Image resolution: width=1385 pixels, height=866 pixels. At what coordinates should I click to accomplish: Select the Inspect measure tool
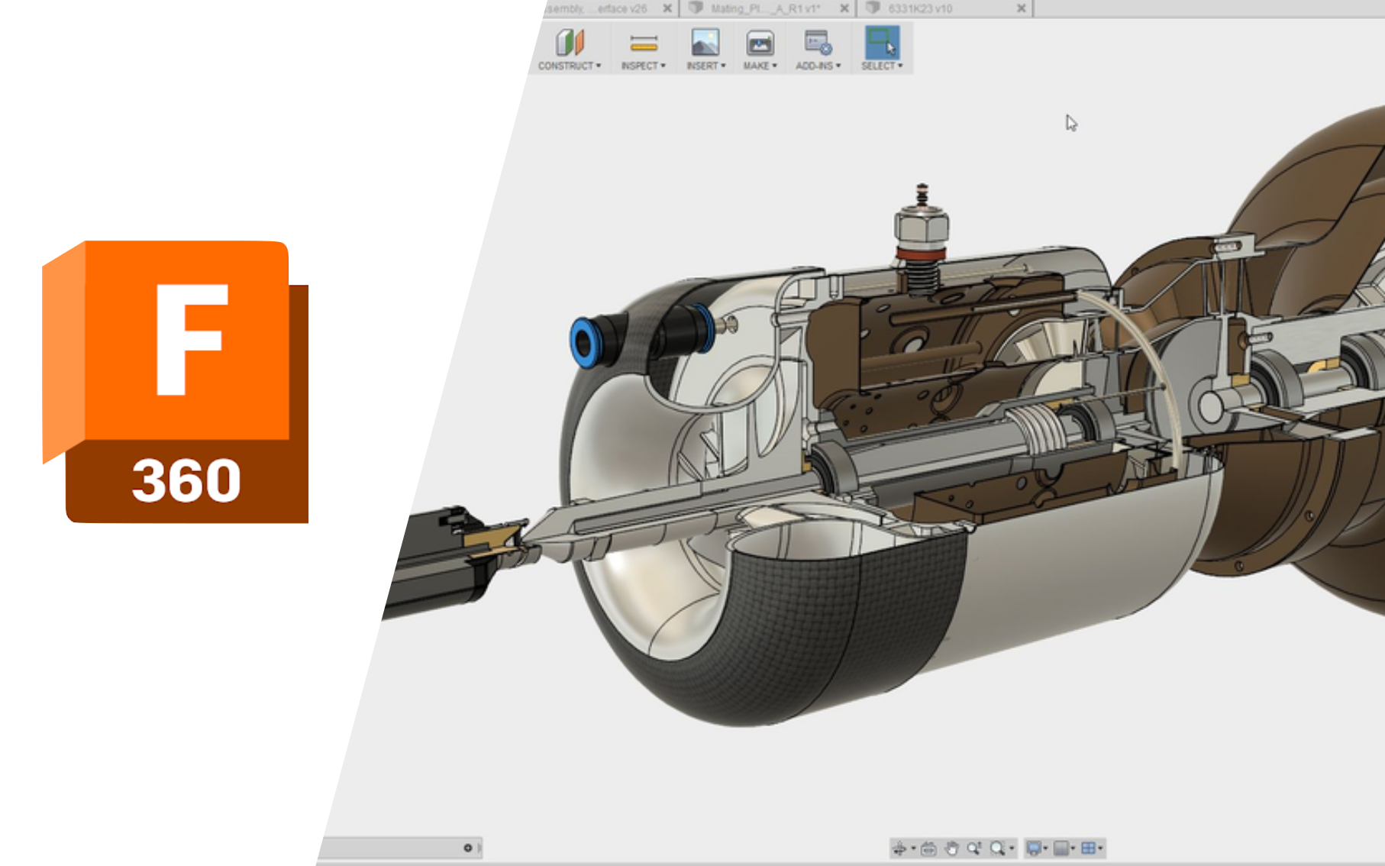pyautogui.click(x=644, y=42)
